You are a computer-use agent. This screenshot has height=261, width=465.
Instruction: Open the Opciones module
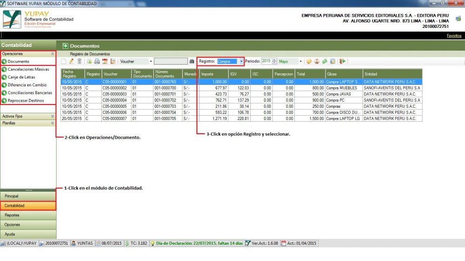click(x=28, y=225)
